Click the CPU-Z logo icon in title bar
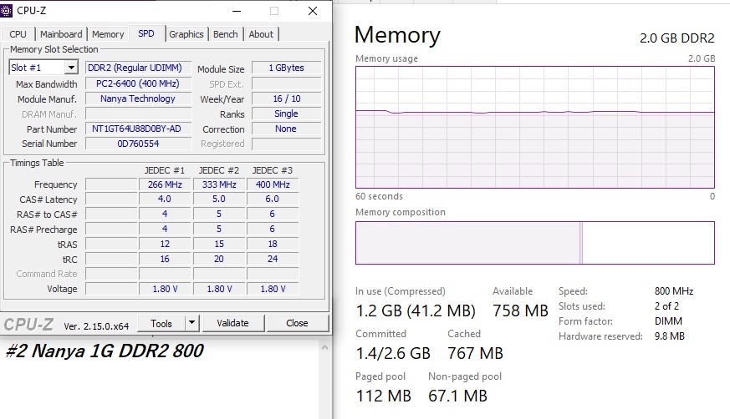 pos(8,11)
